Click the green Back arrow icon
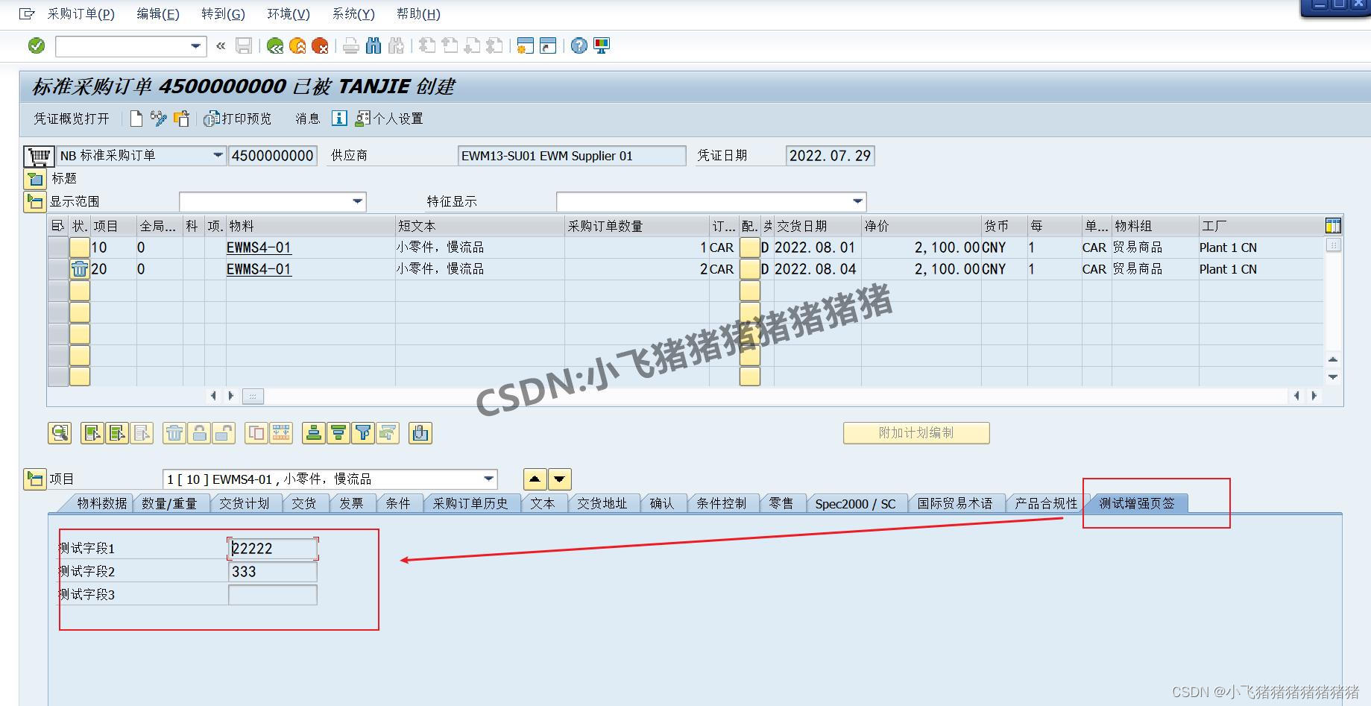Viewport: 1371px width, 706px height. point(275,46)
